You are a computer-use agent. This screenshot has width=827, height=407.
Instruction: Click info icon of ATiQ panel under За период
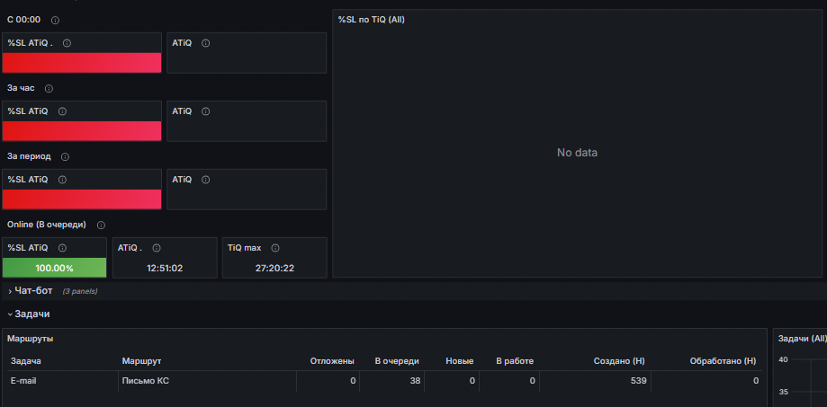tap(206, 180)
